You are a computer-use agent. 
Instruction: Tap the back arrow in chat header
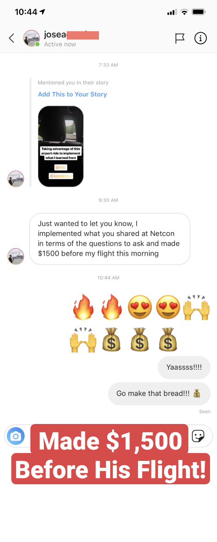[12, 38]
